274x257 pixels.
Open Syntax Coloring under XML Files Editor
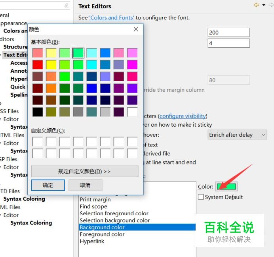tap(31, 223)
